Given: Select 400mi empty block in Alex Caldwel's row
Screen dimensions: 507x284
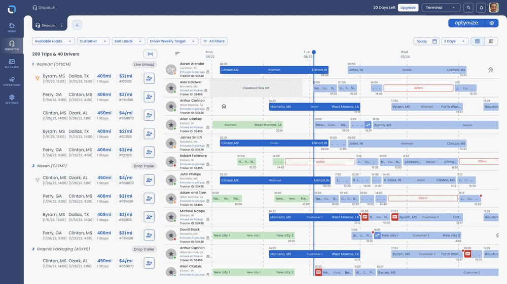Looking at the screenshot, I should [418, 88].
